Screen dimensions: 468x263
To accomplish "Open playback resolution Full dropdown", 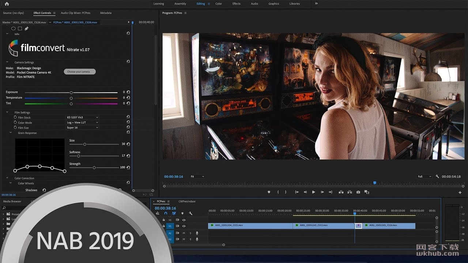I will click(424, 176).
